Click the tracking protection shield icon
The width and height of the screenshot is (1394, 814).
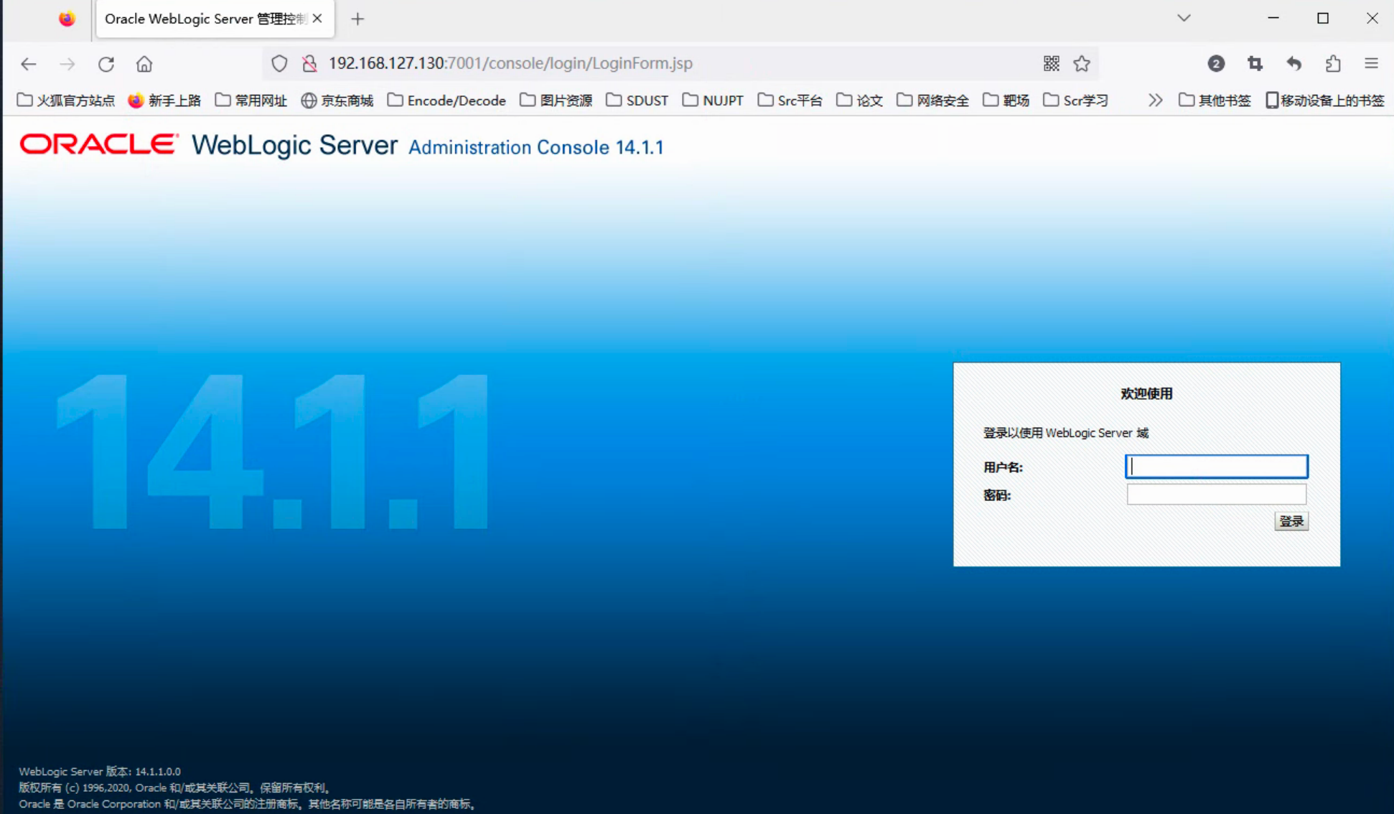pyautogui.click(x=279, y=64)
